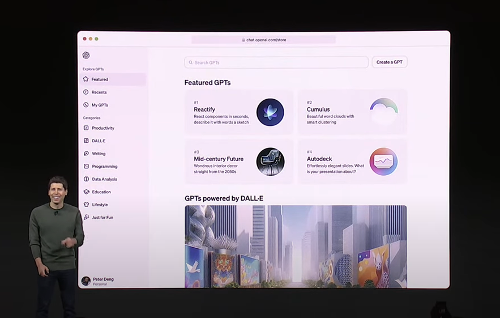Click the Cumulus cloud icon
The width and height of the screenshot is (500, 318).
[x=383, y=112]
